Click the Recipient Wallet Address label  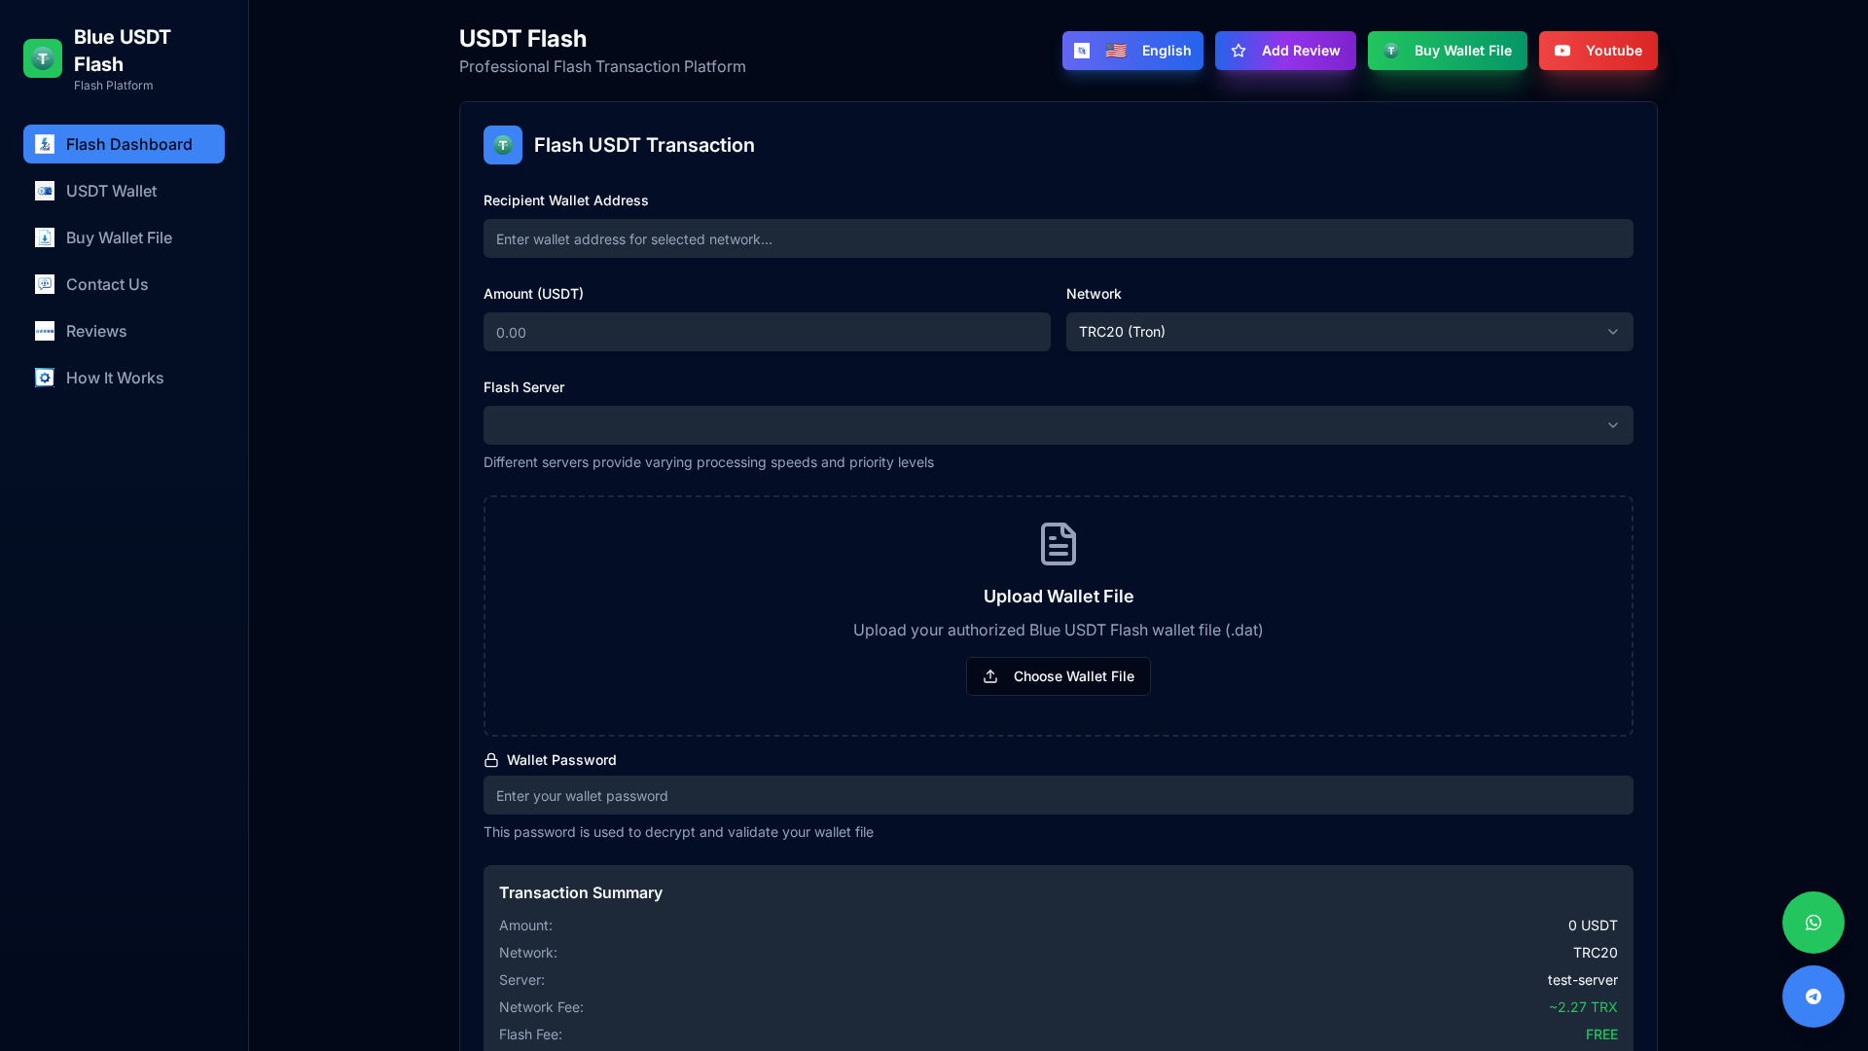pos(566,200)
